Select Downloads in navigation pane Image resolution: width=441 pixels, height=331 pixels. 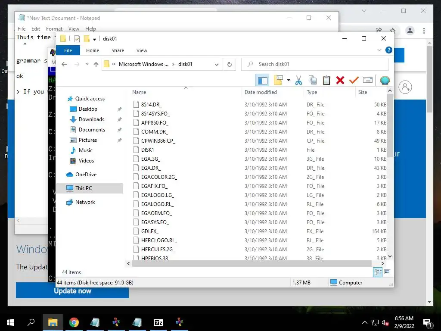(91, 119)
